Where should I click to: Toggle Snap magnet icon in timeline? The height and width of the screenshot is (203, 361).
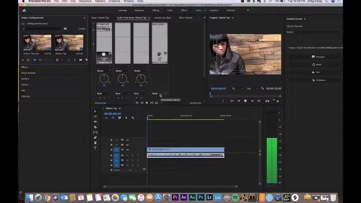coord(113,118)
